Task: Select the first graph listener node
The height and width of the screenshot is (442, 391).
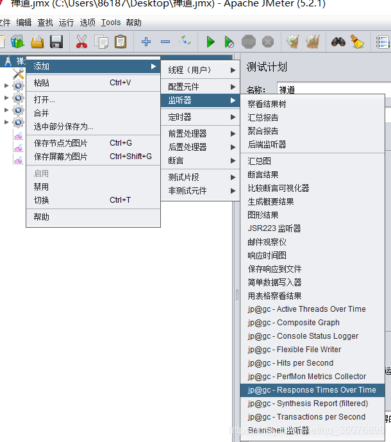Action: (19, 135)
